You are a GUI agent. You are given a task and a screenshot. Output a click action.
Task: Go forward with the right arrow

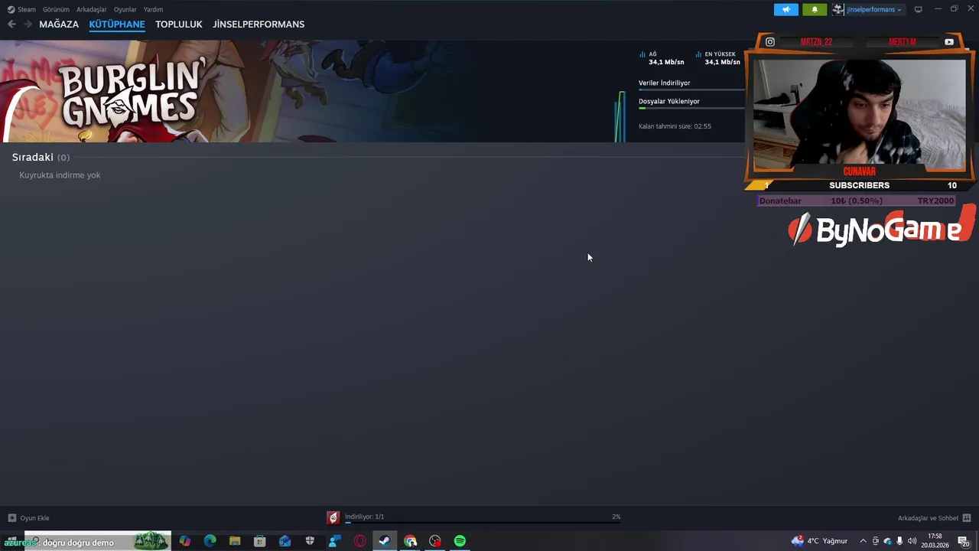(28, 24)
